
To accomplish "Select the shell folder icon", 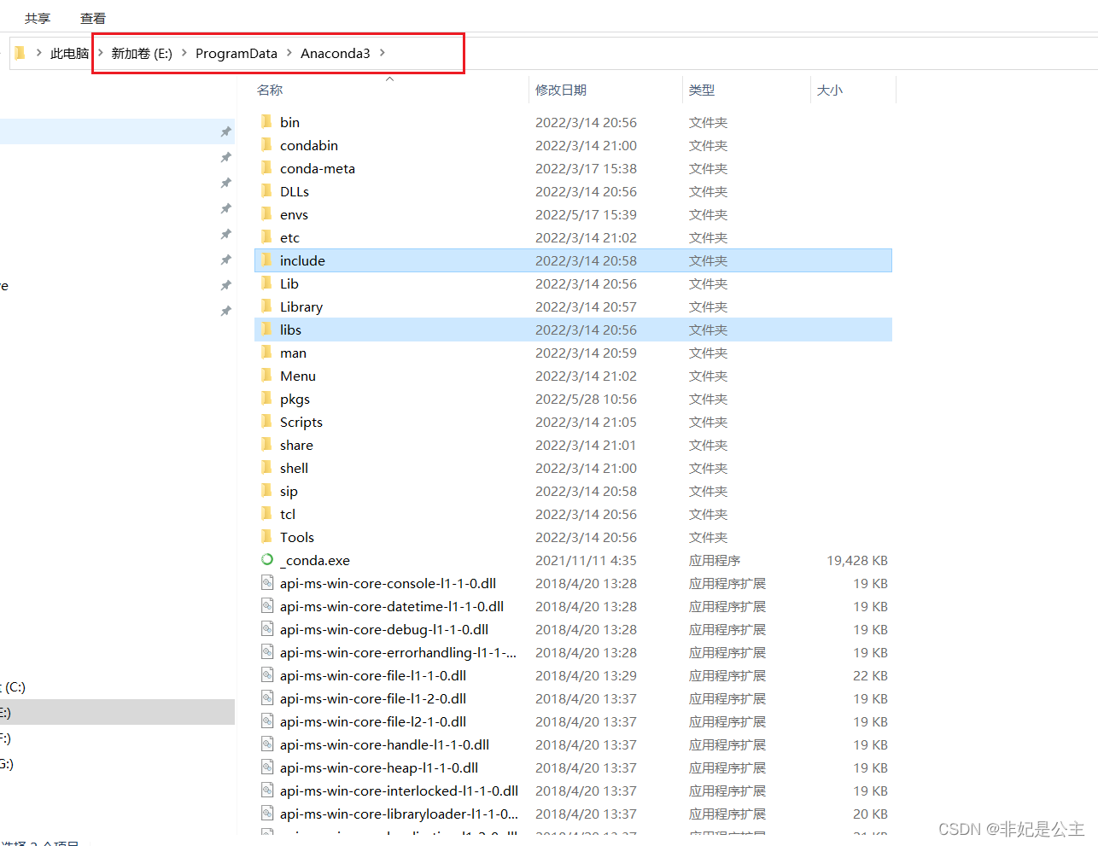I will point(266,467).
